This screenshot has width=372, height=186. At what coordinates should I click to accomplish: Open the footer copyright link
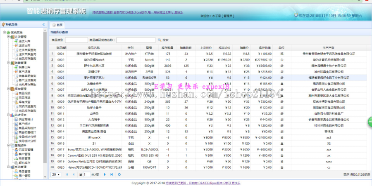203,183
